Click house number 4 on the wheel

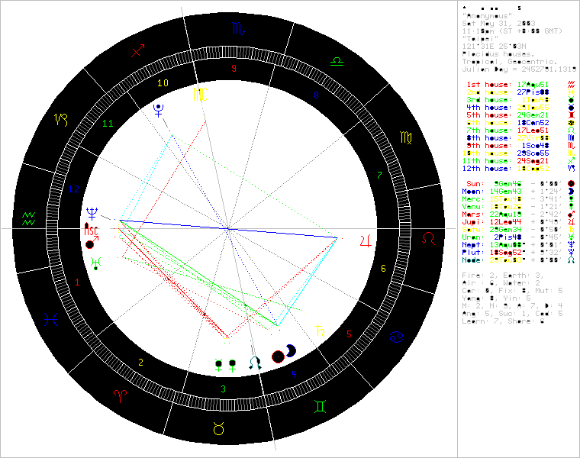pyautogui.click(x=294, y=374)
